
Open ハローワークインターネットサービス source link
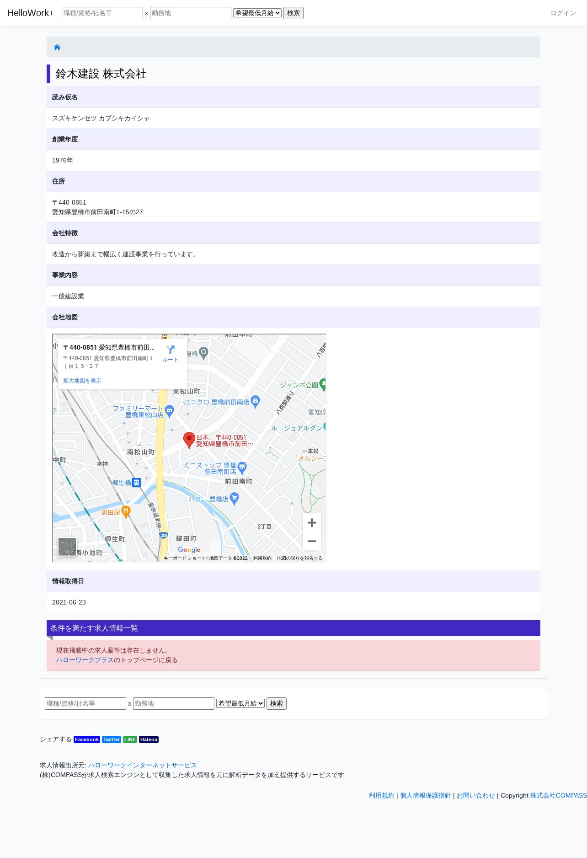(142, 765)
